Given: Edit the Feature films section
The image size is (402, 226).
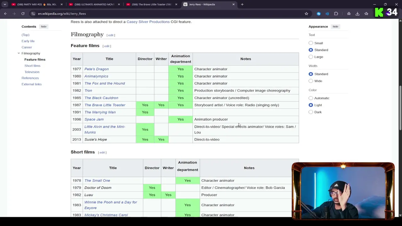Looking at the screenshot, I should [107, 46].
